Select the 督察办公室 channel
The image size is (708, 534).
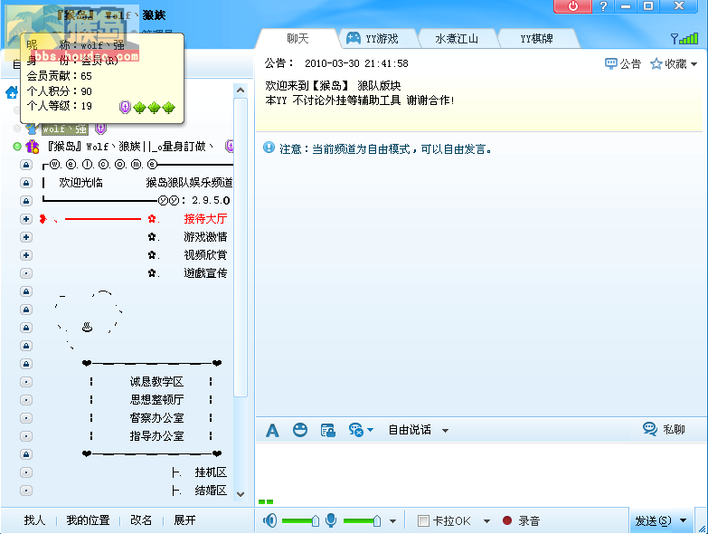pyautogui.click(x=156, y=418)
